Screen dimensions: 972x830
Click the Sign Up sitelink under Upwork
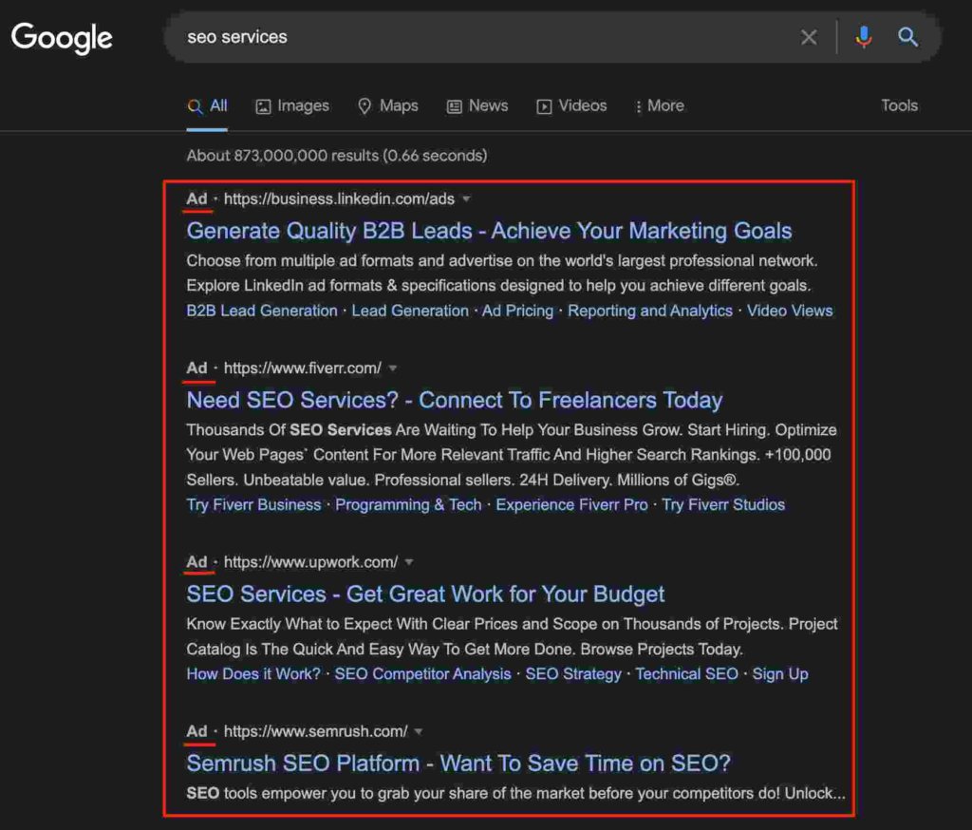(x=779, y=673)
